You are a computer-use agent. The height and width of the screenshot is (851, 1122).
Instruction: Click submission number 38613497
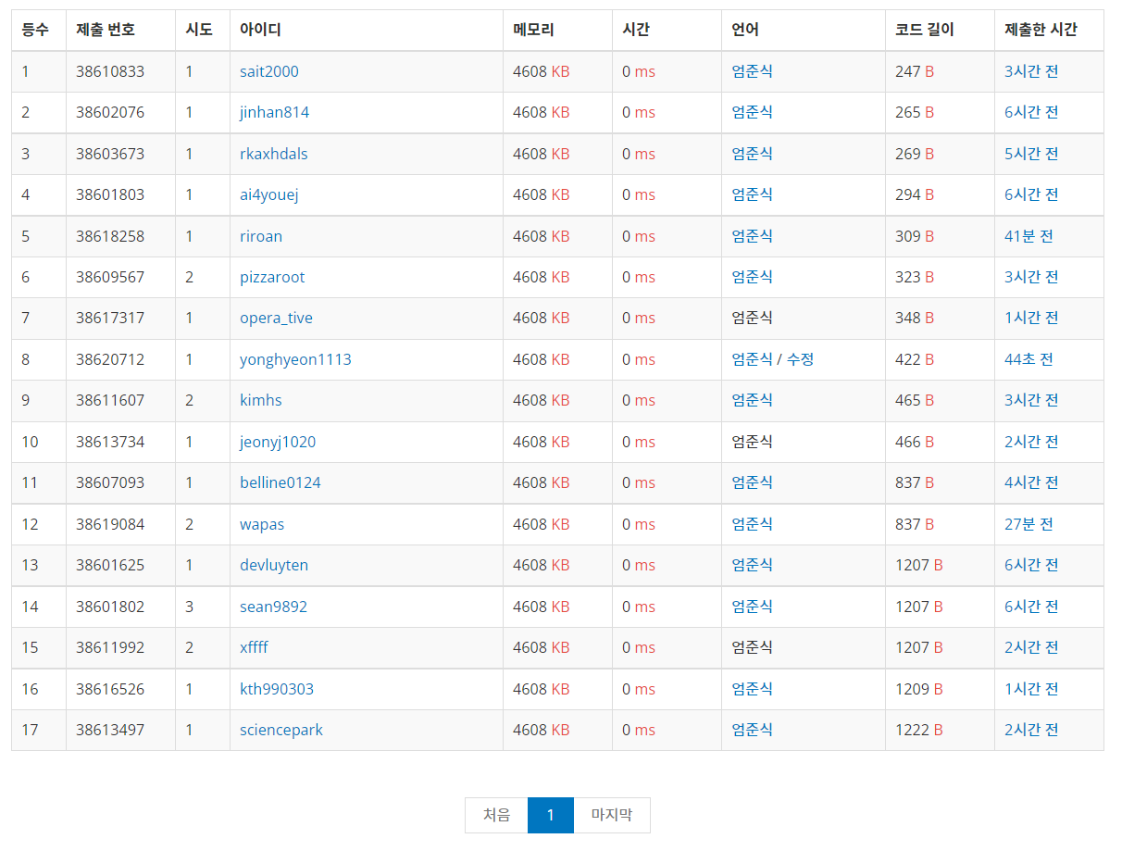coord(110,730)
